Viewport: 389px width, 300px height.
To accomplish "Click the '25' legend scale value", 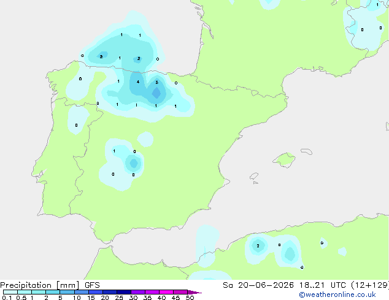I will pos(119,298).
